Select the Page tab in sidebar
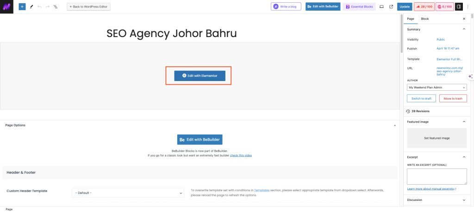Image resolution: width=474 pixels, height=212 pixels. (410, 19)
